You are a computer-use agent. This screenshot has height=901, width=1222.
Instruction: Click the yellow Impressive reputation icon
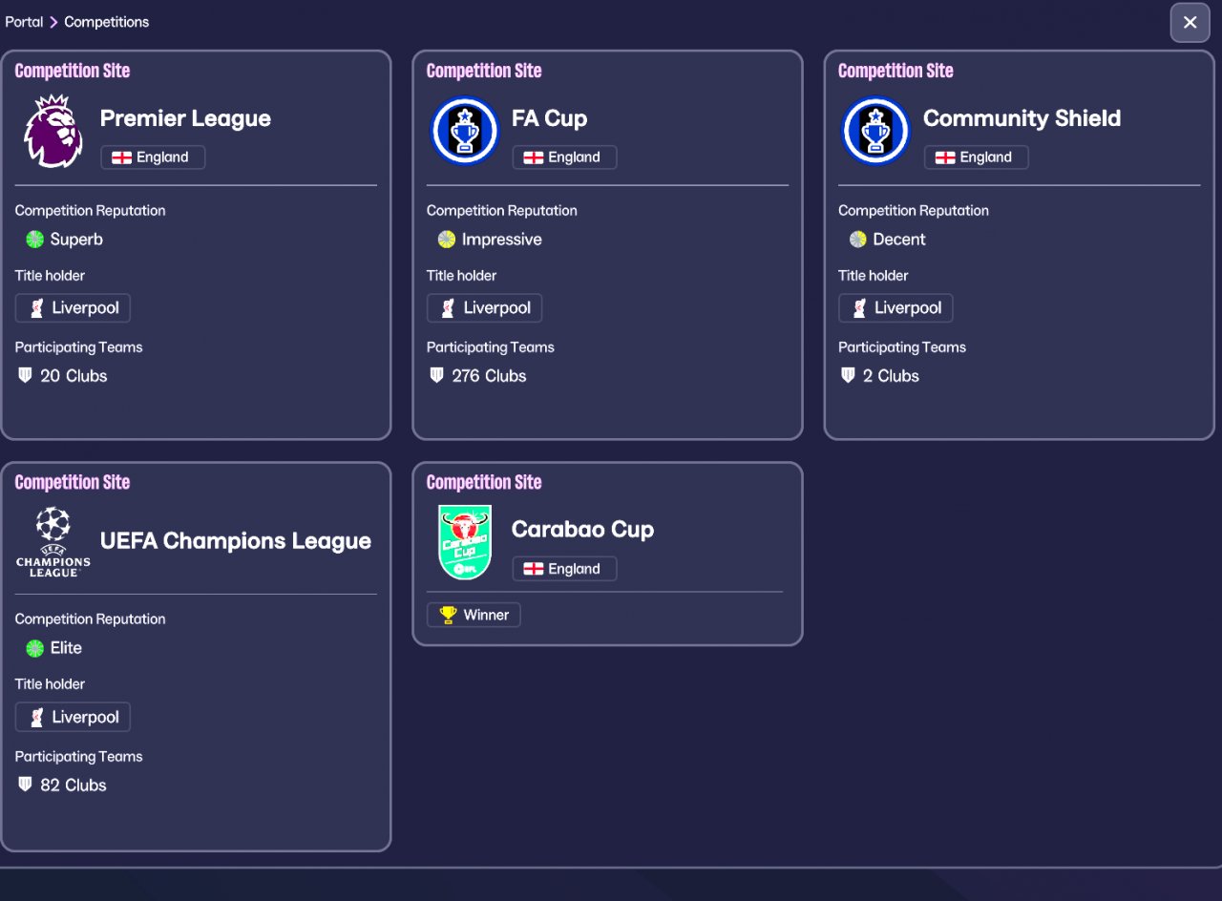tap(447, 240)
